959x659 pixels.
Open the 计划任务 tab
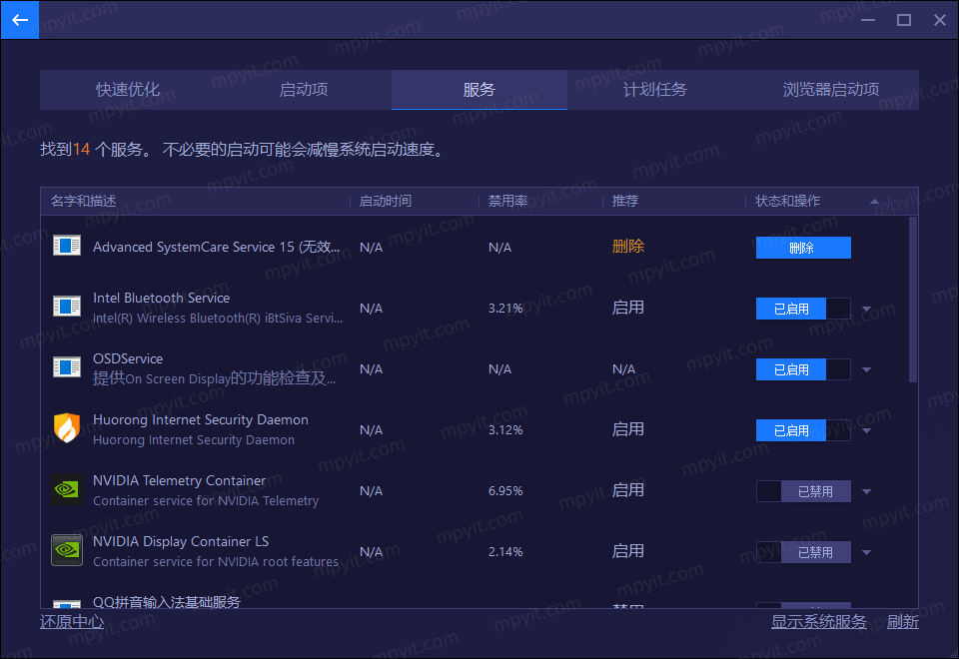[x=655, y=90]
